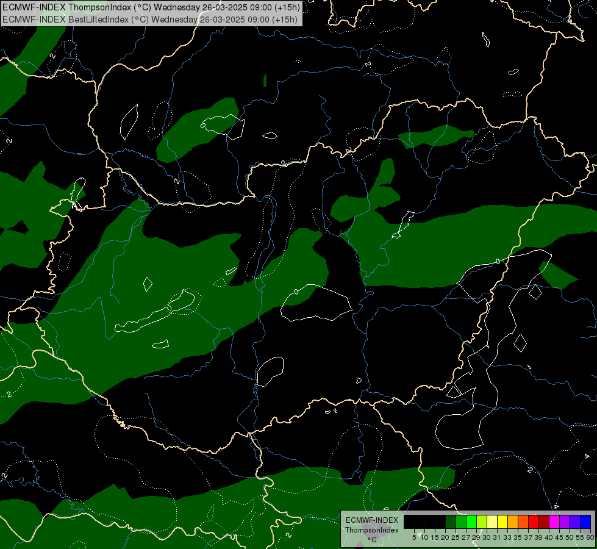Click the legend tick value 33

[x=507, y=537]
